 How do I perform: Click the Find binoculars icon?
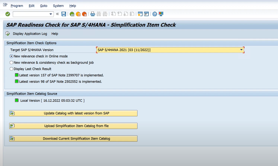(x=99, y=14)
